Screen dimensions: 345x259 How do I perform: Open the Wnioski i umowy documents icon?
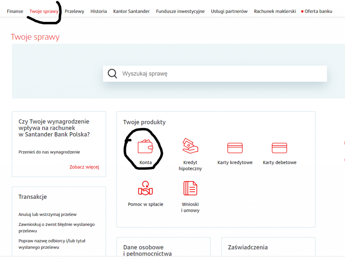[190, 188]
